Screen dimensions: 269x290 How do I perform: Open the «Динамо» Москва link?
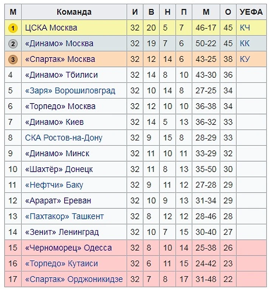coord(59,44)
